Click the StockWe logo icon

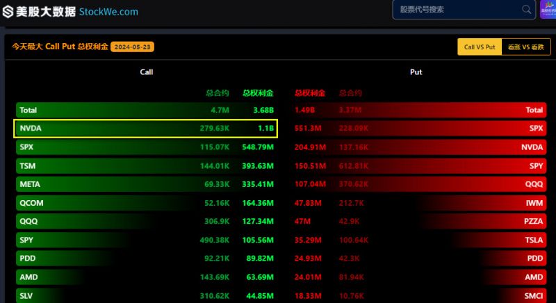pos(8,11)
